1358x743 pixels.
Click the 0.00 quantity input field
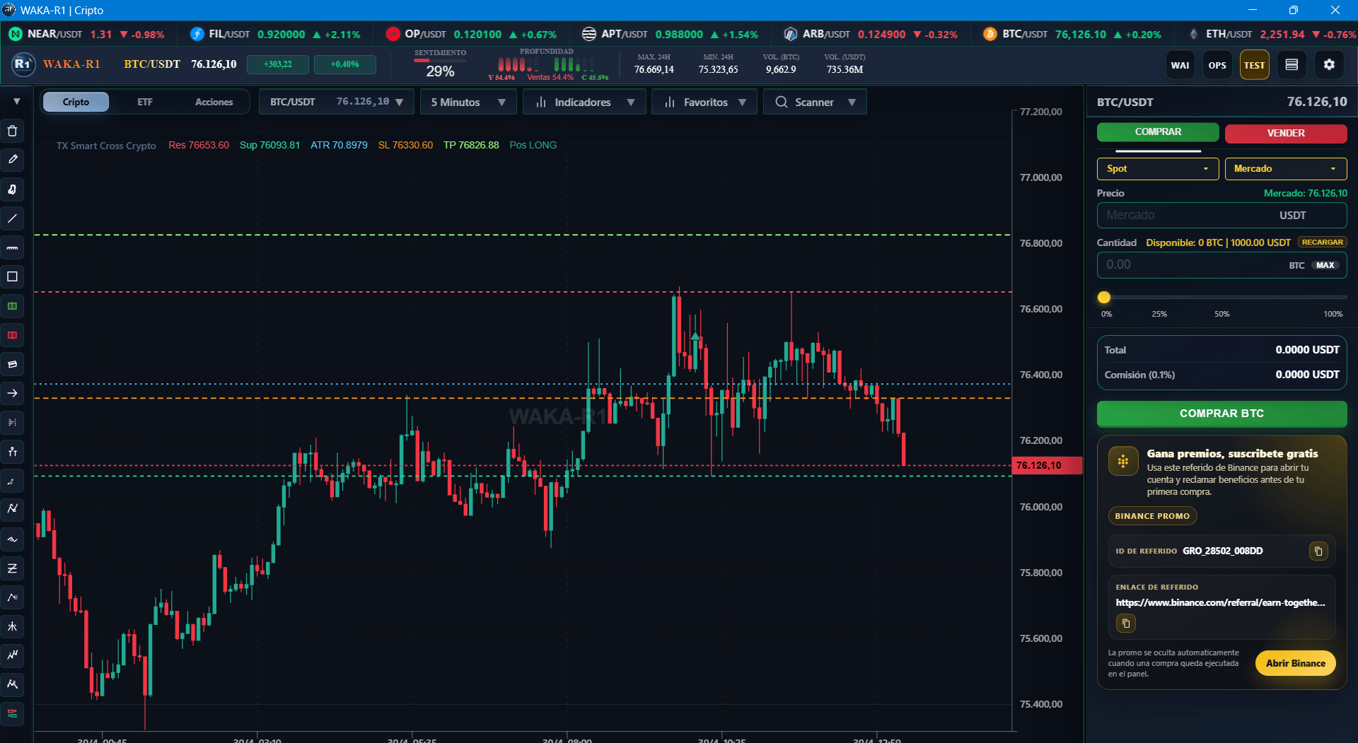(1221, 265)
